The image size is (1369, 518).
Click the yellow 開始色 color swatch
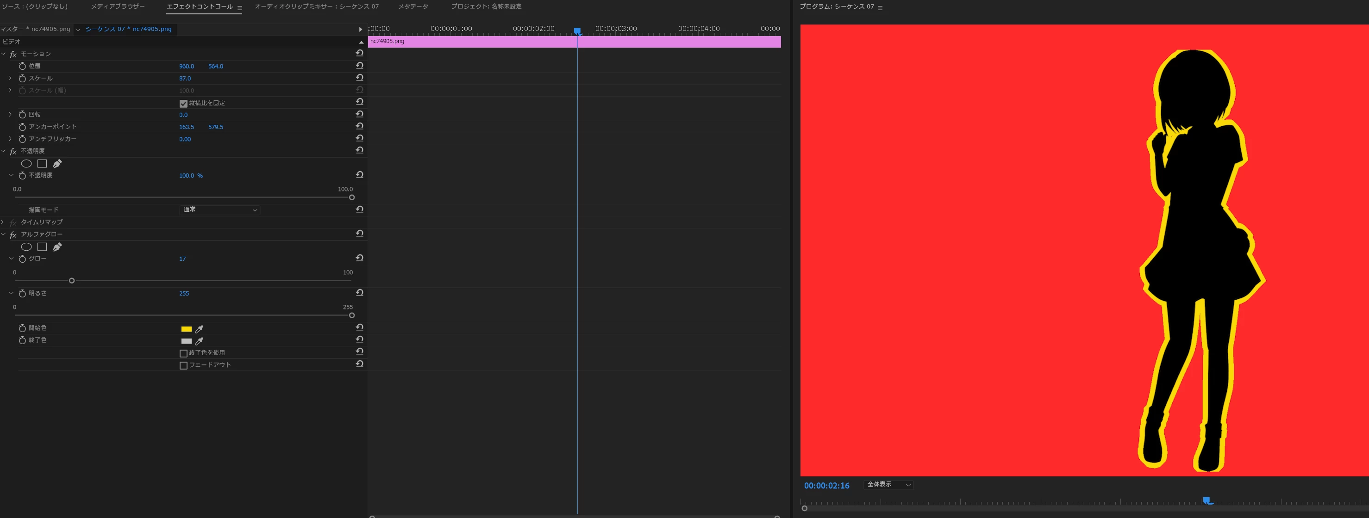(186, 329)
